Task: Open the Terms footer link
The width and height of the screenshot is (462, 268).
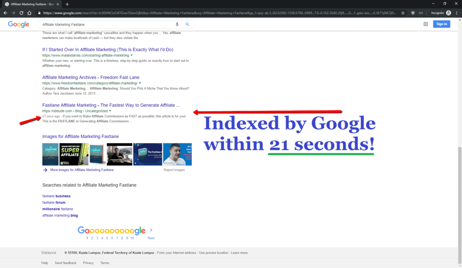Action: pos(105,263)
